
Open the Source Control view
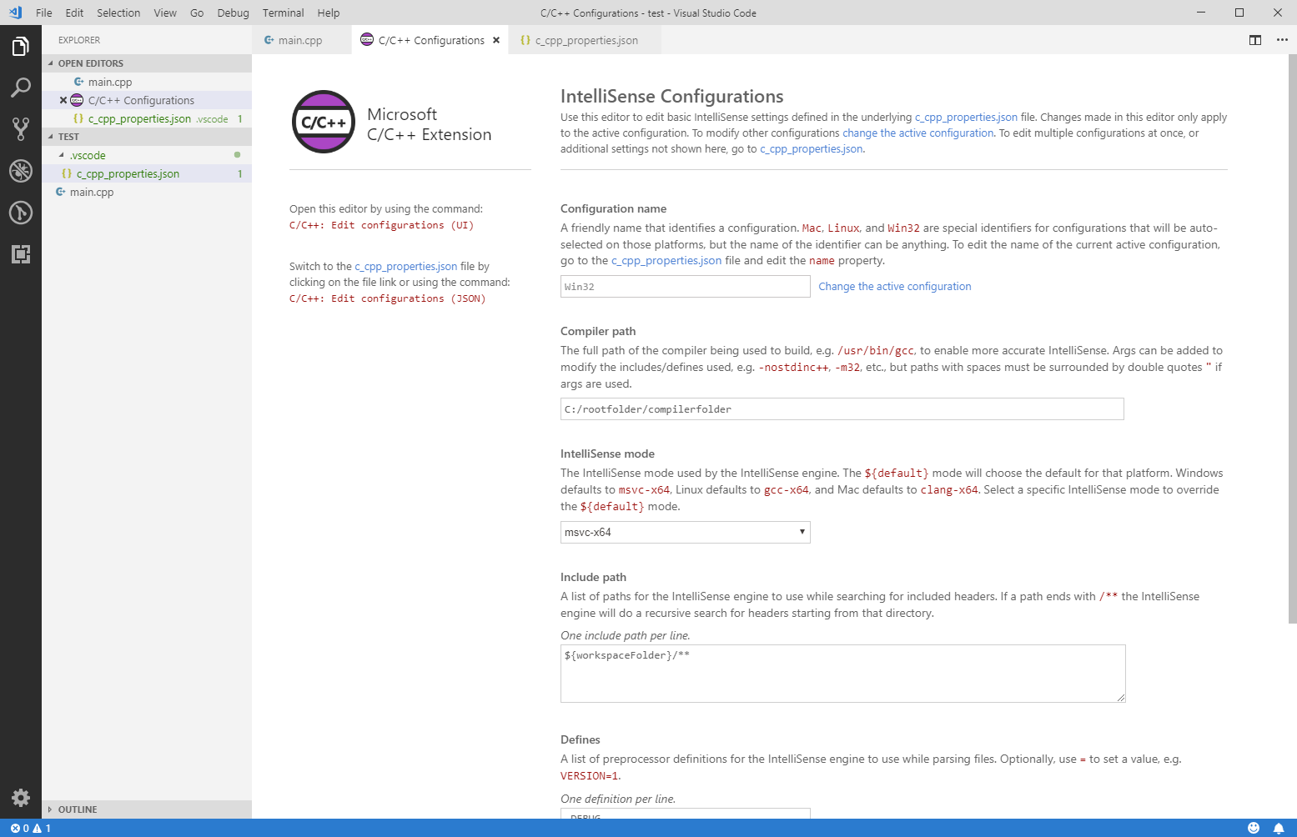click(21, 129)
